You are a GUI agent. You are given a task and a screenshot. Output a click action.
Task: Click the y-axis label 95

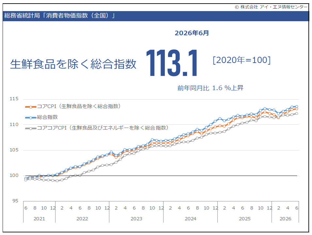point(15,201)
